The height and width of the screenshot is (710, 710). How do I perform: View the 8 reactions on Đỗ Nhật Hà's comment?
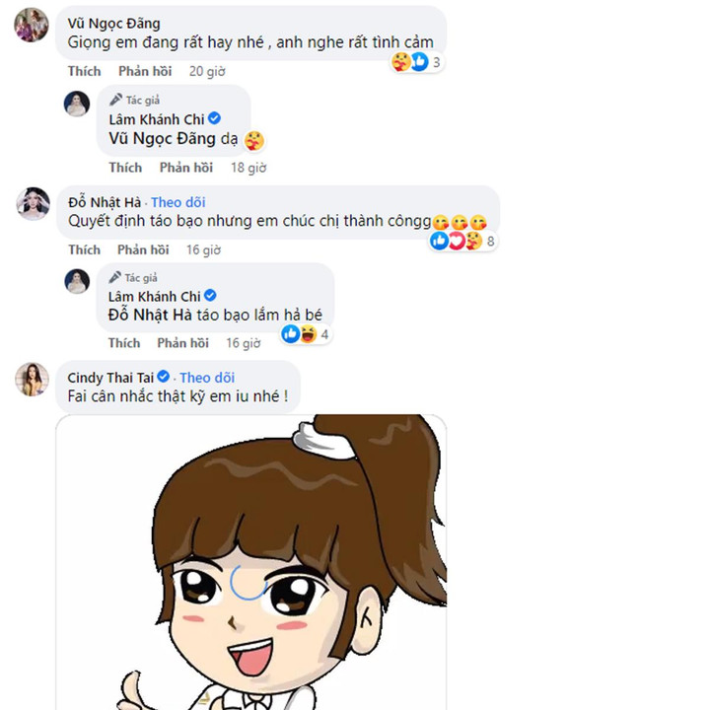[x=462, y=241]
